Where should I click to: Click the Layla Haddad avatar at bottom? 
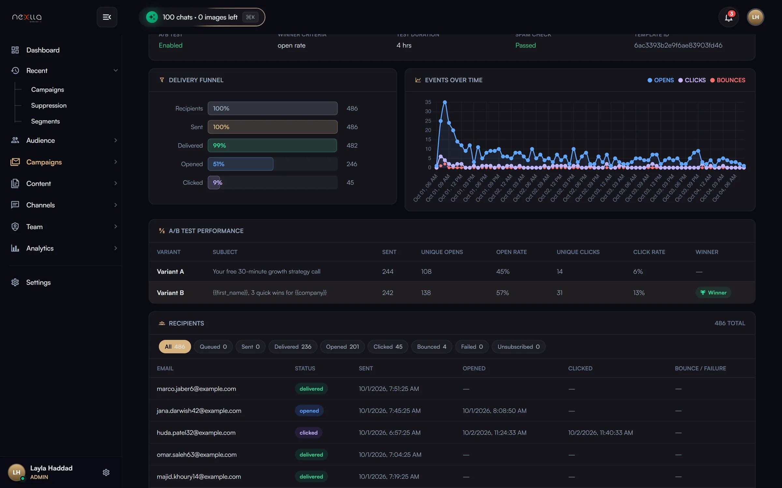[x=17, y=472]
